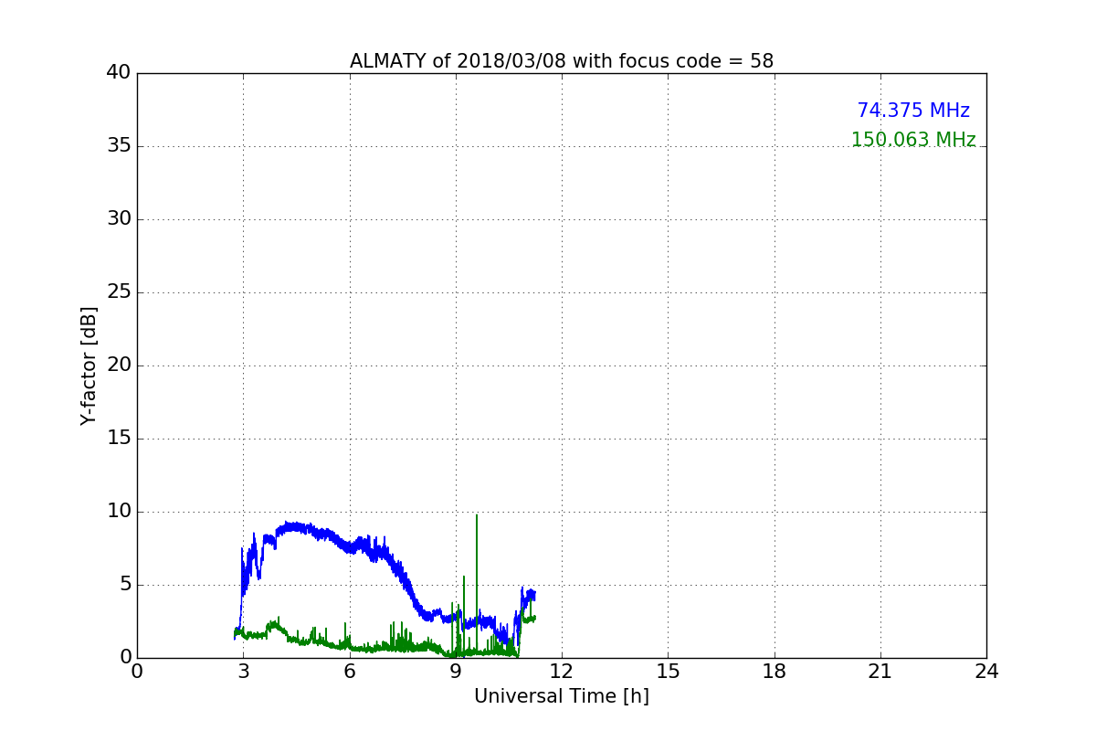This screenshot has height=731, width=1096.
Task: Click the x-axis tick label 21
Action: 880,672
